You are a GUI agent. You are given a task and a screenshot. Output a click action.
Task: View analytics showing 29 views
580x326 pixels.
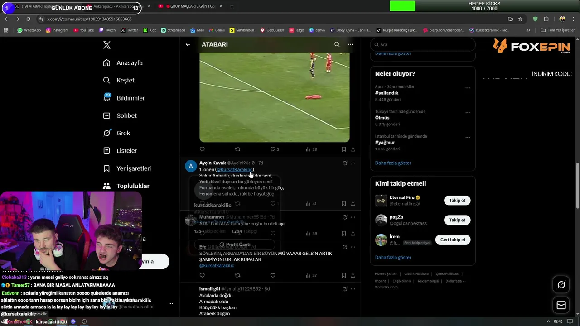pyautogui.click(x=311, y=149)
